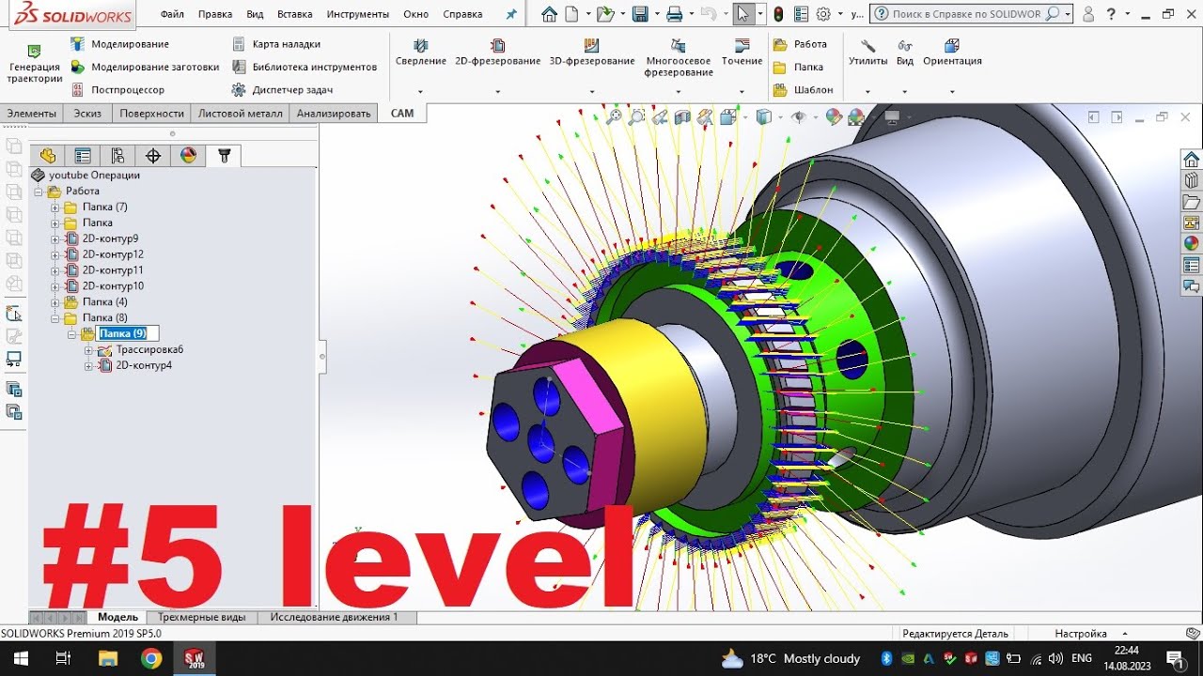The image size is (1203, 676).
Task: Open weather widget showing 18°C
Action: click(790, 658)
